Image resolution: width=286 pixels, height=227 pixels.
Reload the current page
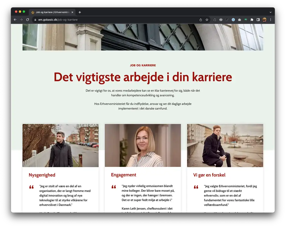coord(28,20)
